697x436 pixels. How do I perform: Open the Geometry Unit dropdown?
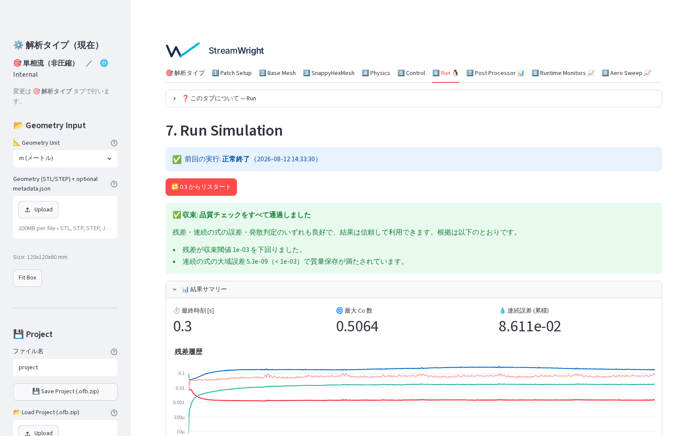(65, 159)
